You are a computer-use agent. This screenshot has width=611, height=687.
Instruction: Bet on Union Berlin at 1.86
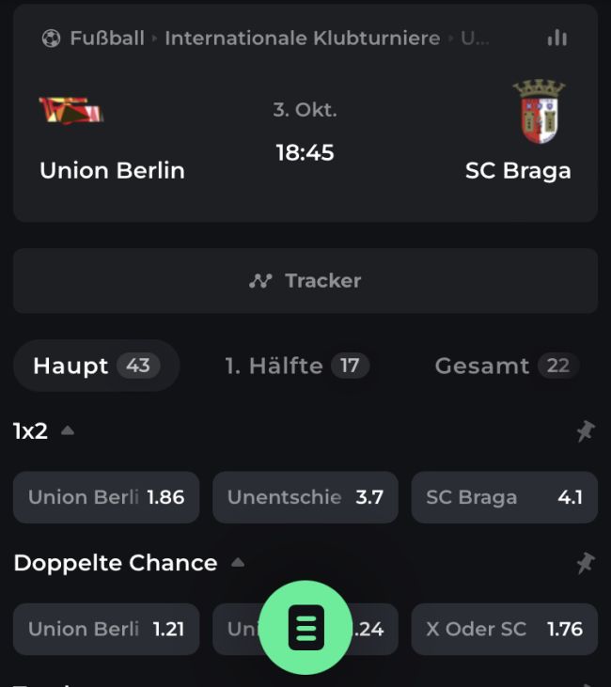(x=106, y=497)
